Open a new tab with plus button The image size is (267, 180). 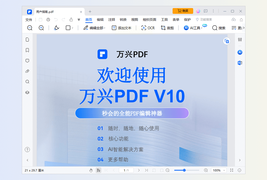[90, 12]
